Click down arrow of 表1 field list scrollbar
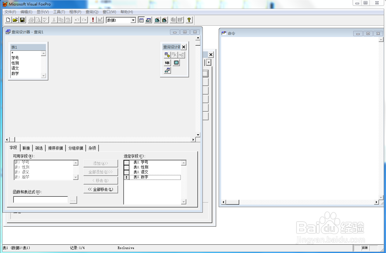The width and height of the screenshot is (386, 253). click(x=43, y=76)
